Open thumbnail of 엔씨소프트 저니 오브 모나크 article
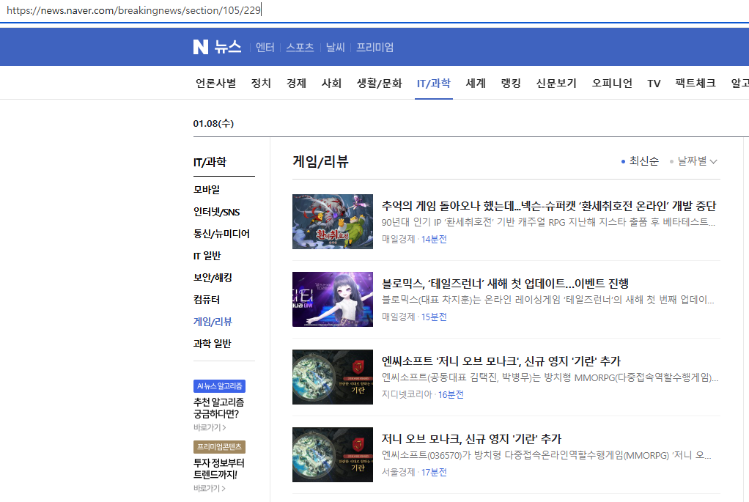Viewport: 749px width, 502px height. pos(333,377)
